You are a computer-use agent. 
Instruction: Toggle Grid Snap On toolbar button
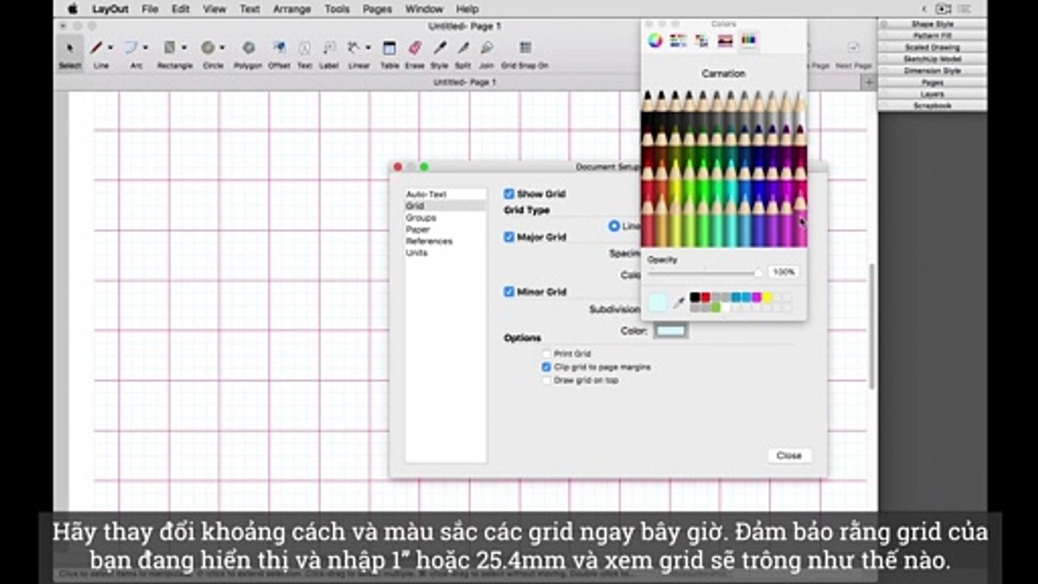tap(525, 48)
